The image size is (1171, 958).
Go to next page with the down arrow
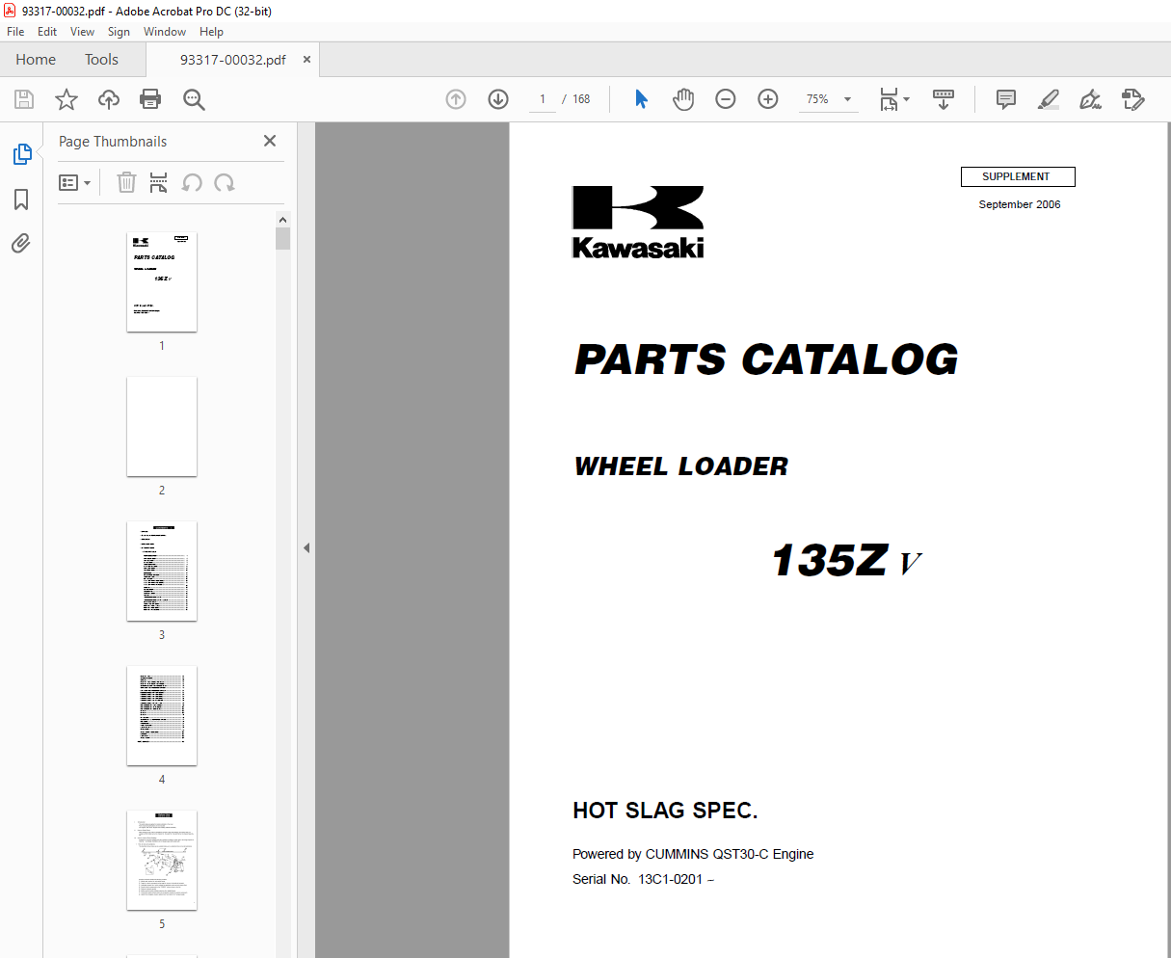498,99
